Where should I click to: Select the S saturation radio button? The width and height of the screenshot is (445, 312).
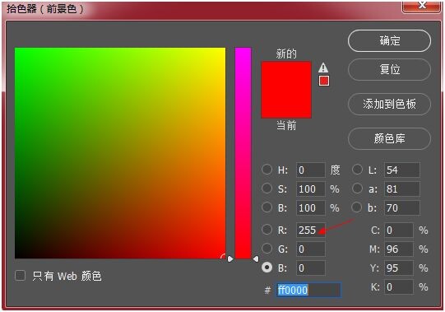pos(267,189)
